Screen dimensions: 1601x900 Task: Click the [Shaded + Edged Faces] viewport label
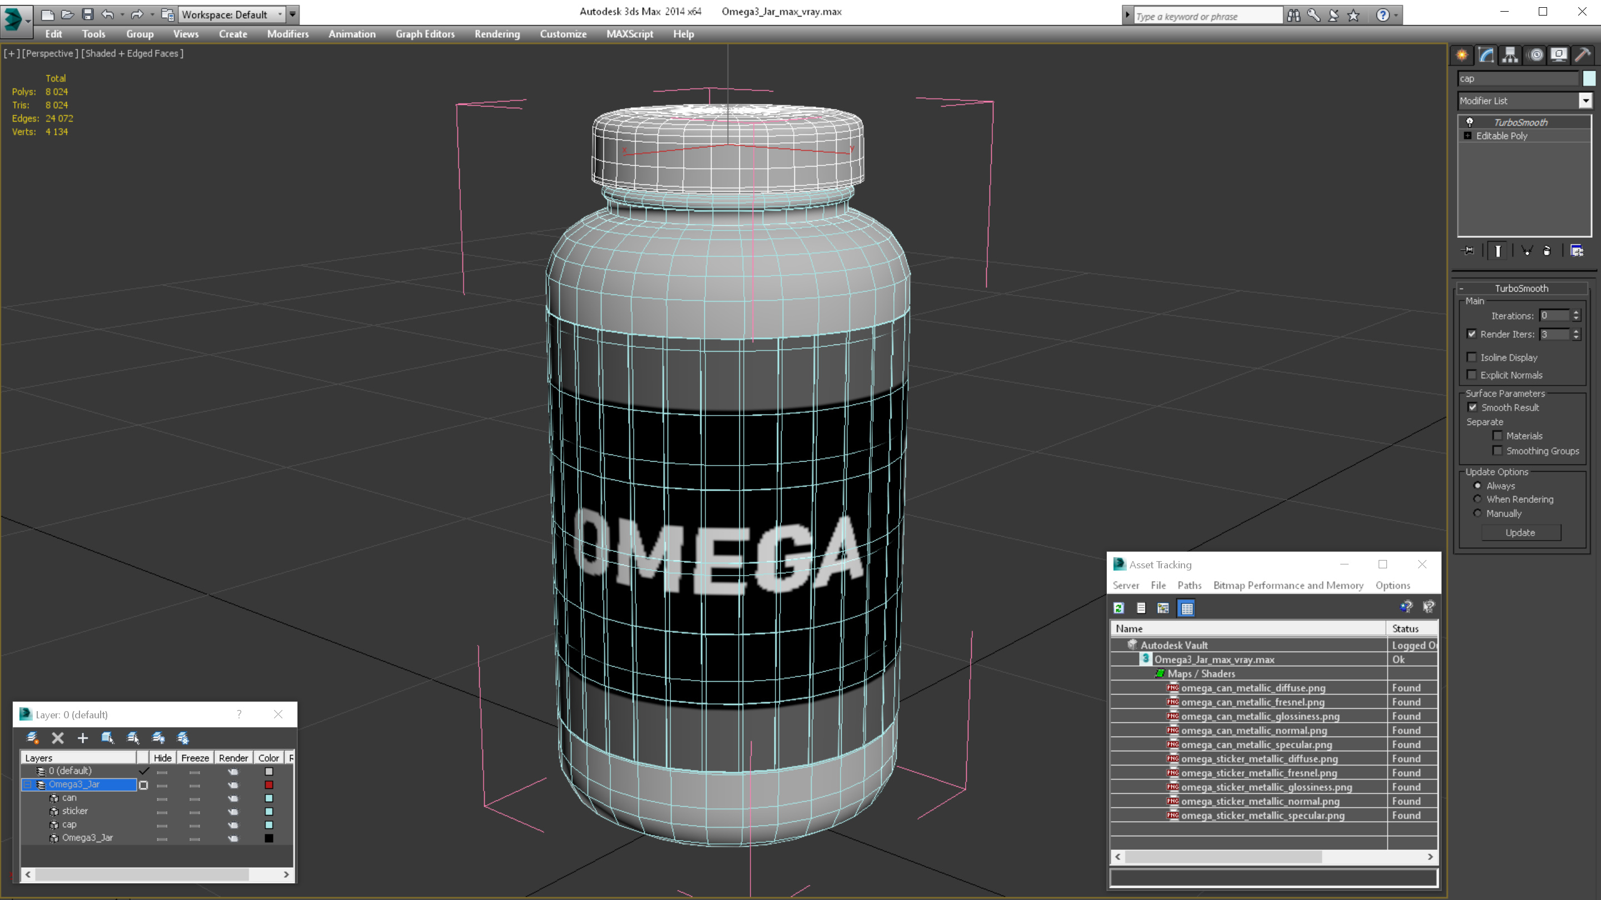coord(132,53)
